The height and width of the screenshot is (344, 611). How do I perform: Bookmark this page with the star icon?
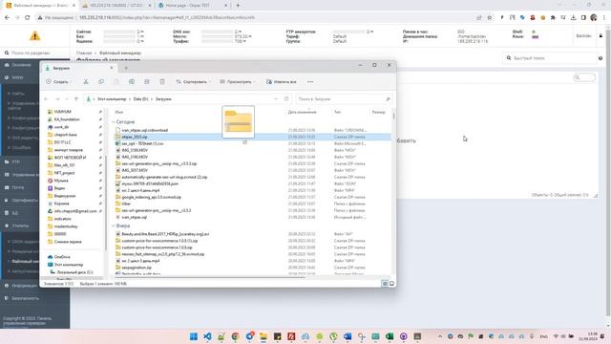pyautogui.click(x=490, y=17)
